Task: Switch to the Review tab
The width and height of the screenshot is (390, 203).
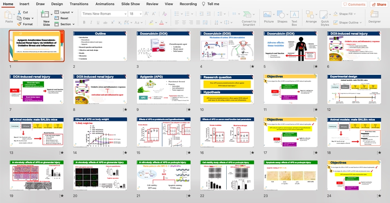Action: click(x=152, y=4)
